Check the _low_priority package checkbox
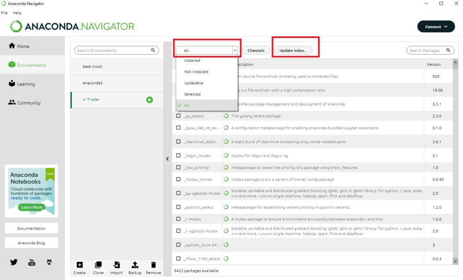This screenshot has width=463, height=280. 178,167
